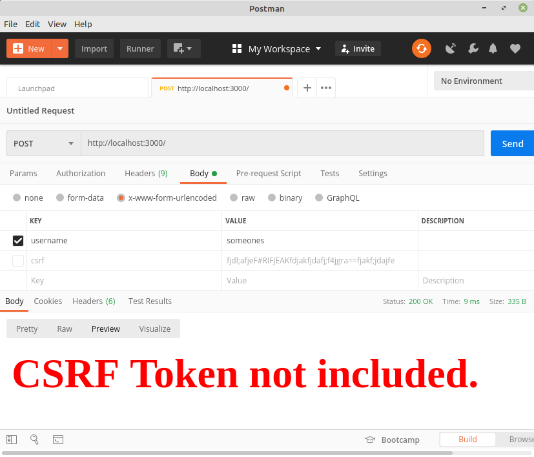Select x-www-form-urlencoded body type
This screenshot has height=457, width=534.
coord(121,198)
